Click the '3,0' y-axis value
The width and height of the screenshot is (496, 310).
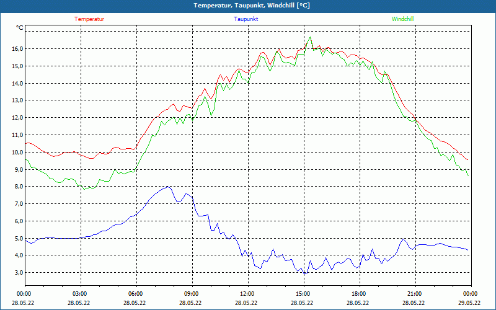(19, 272)
